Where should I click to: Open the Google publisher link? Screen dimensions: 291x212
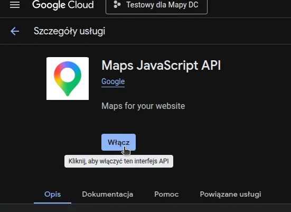(113, 81)
